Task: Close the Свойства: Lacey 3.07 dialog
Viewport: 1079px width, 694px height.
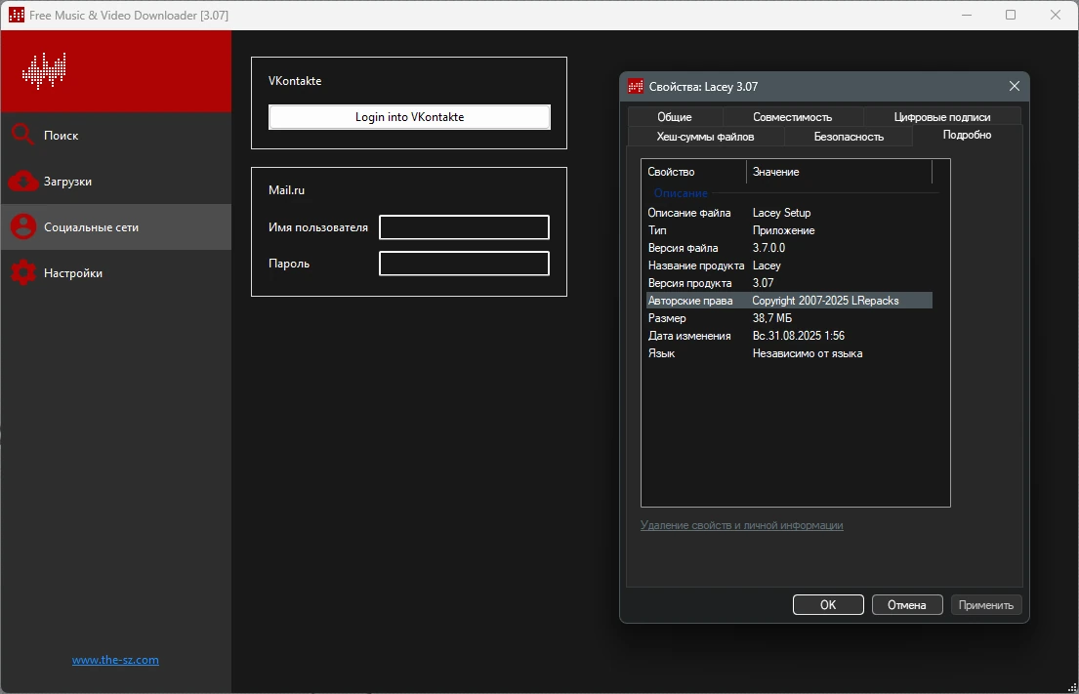Action: (1015, 86)
